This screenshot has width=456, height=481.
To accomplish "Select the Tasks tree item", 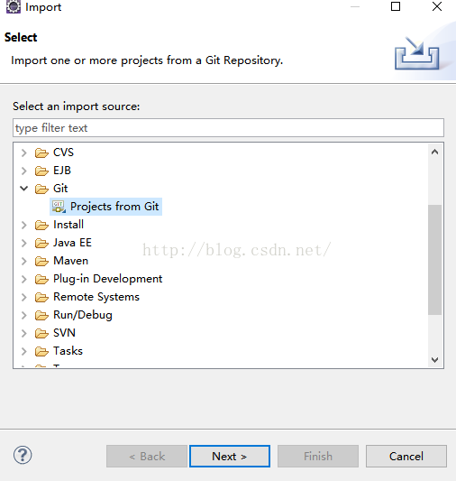I will pyautogui.click(x=68, y=351).
